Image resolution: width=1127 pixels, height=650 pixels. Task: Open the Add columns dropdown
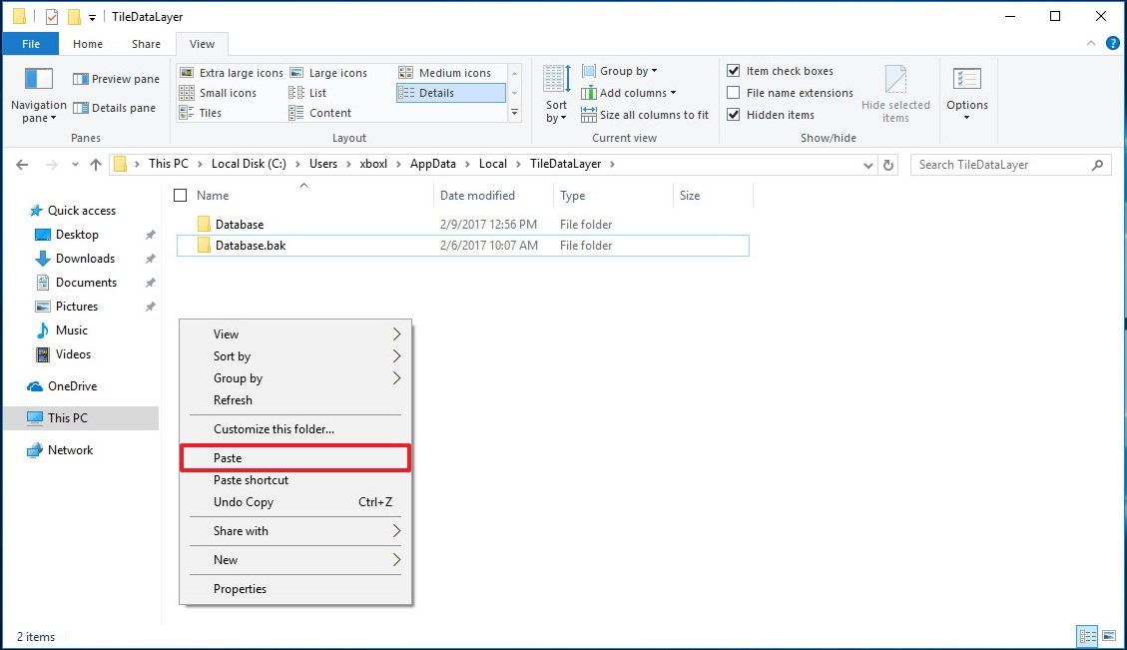point(630,92)
